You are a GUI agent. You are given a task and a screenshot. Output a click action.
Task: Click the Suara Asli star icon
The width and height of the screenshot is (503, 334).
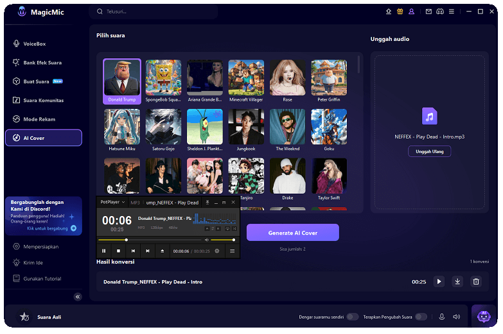[x=24, y=317]
